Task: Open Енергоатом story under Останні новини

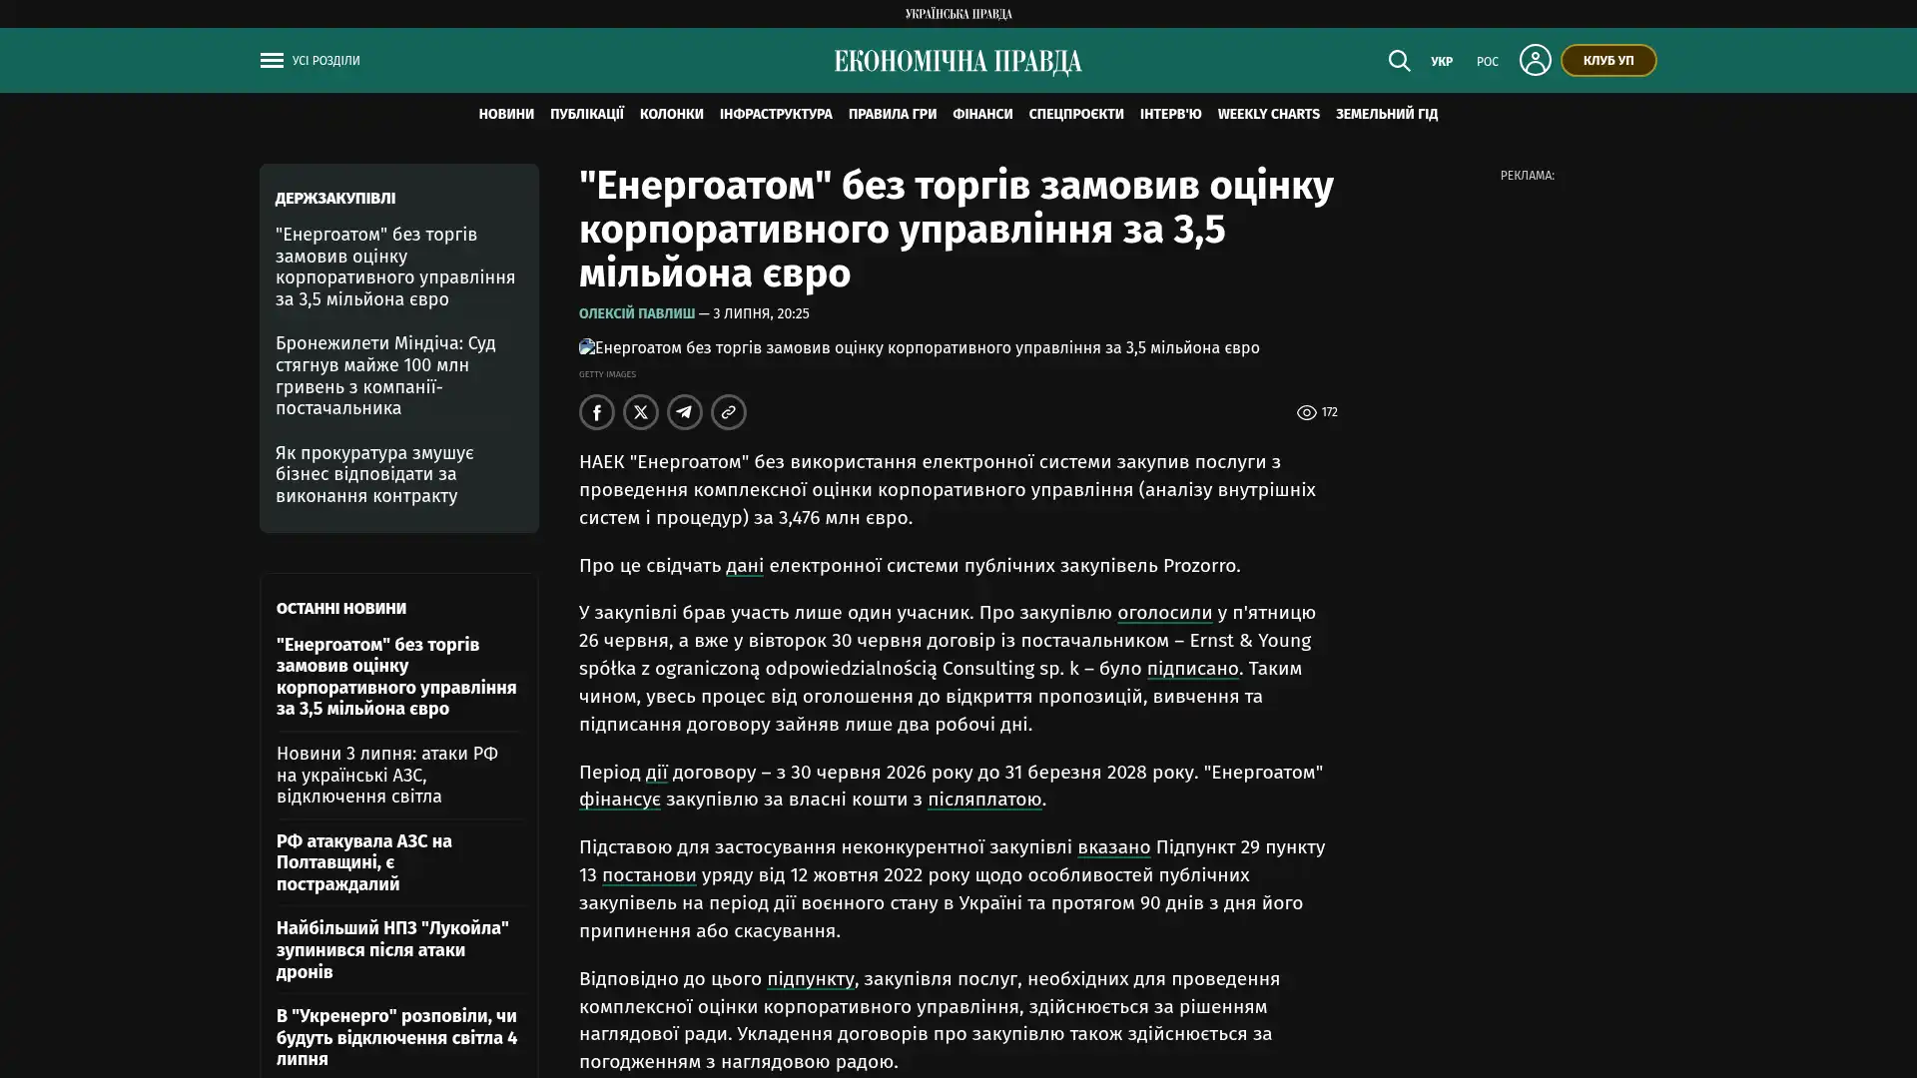Action: (x=396, y=677)
